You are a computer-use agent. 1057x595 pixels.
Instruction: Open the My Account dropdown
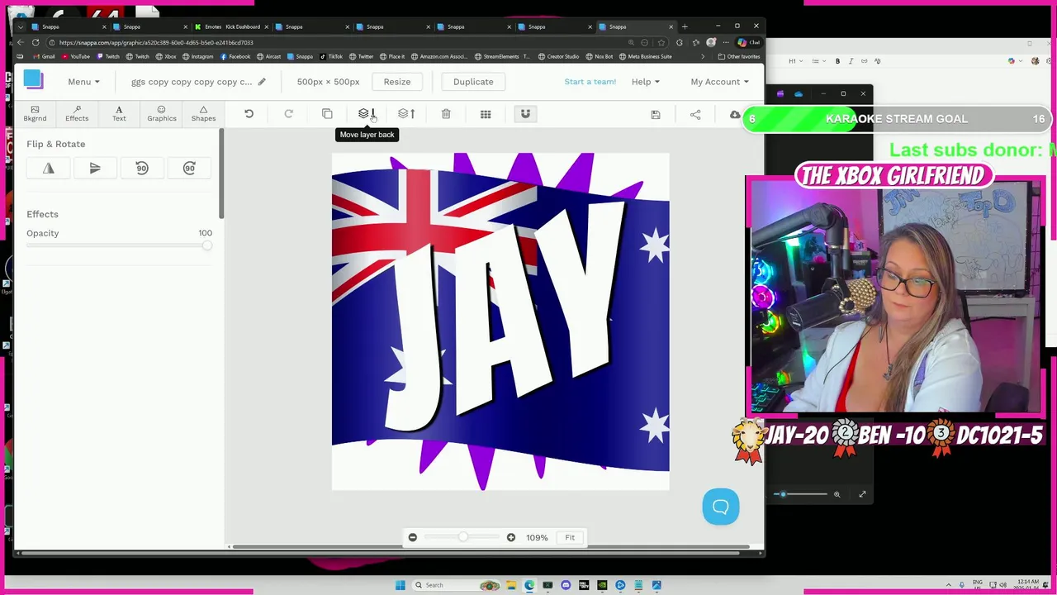(x=719, y=82)
